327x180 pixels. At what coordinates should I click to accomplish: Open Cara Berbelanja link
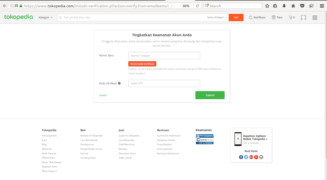click(89, 140)
